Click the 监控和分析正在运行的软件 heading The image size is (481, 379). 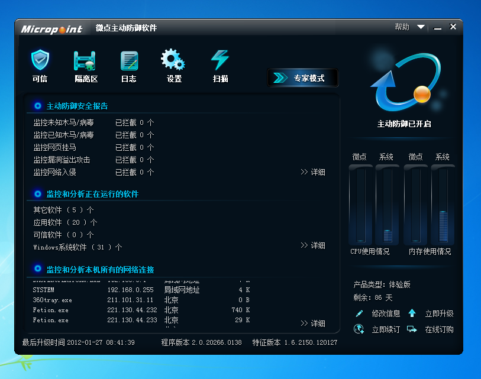[x=92, y=194]
